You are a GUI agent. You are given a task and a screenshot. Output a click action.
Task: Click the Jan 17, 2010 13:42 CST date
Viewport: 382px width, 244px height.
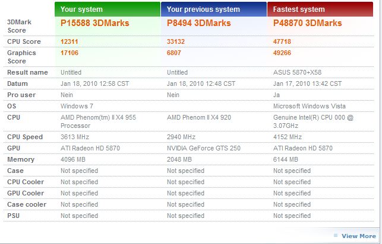tap(308, 84)
